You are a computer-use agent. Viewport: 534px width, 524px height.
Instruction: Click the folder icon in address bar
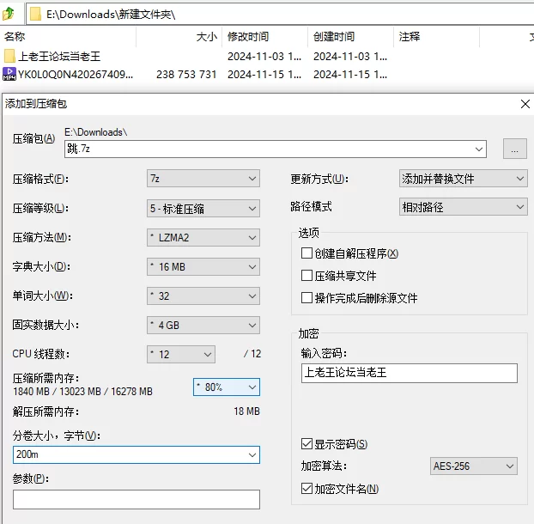point(35,15)
